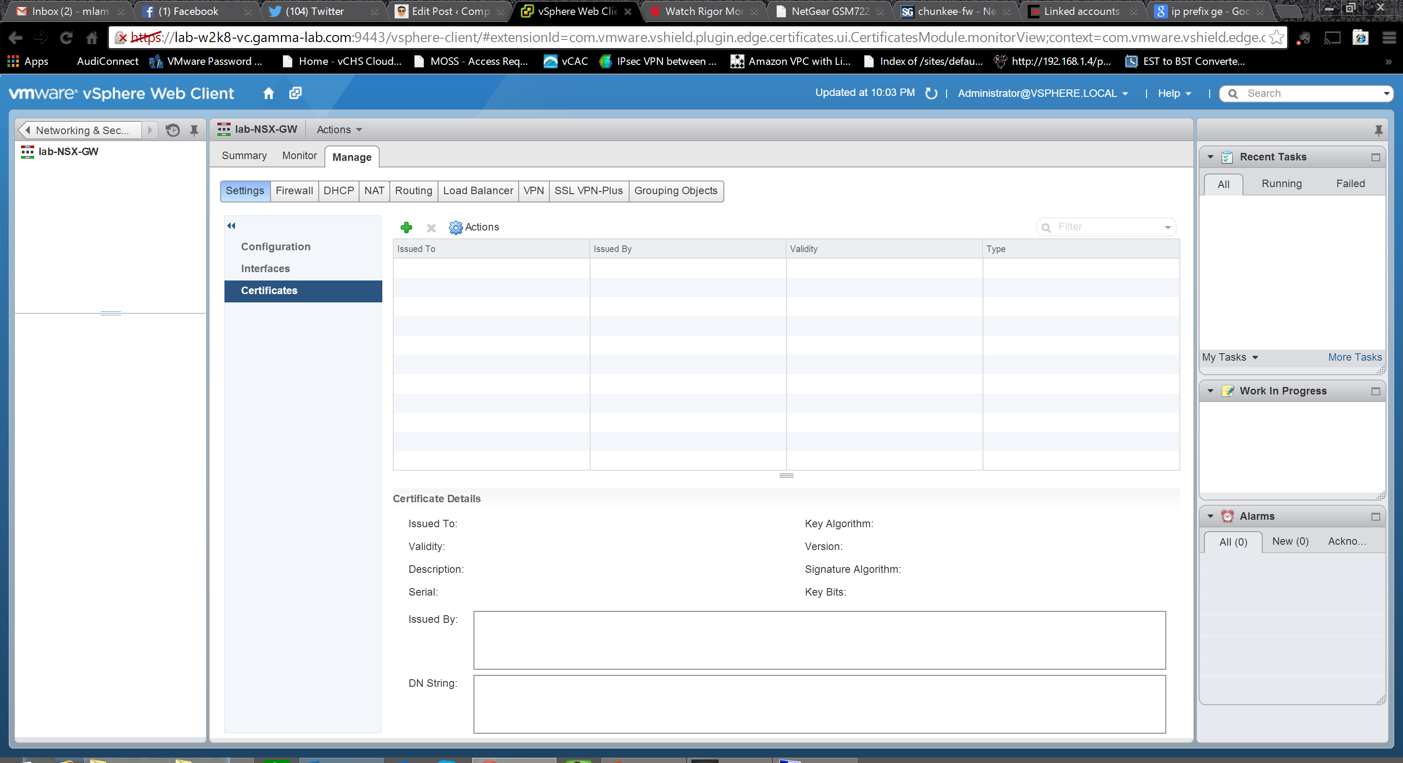The height and width of the screenshot is (763, 1403).
Task: Pin the left navigator panel
Action: pyautogui.click(x=194, y=130)
